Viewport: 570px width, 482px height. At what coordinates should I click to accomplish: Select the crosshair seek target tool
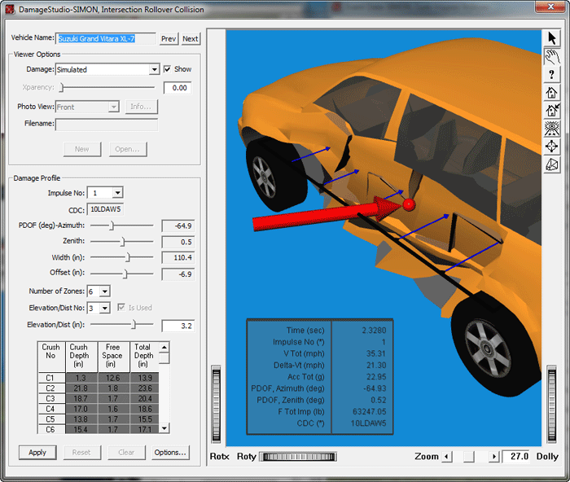(x=553, y=147)
